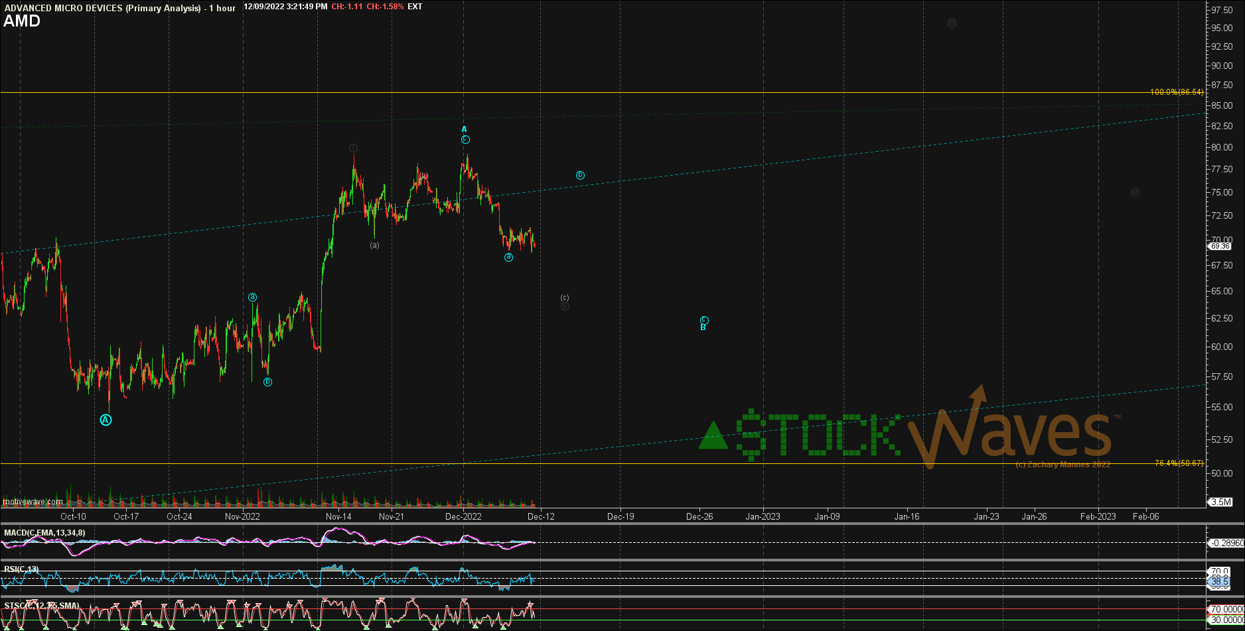
Task: Click the Jan-09 date on time axis
Action: [827, 516]
